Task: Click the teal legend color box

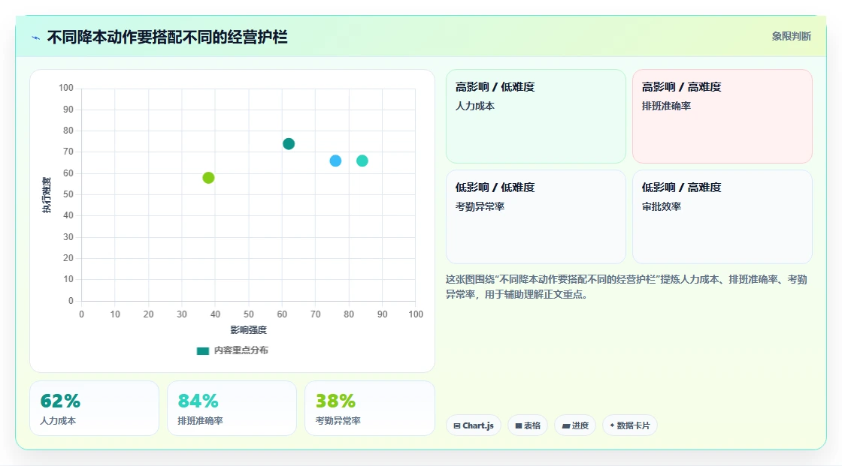Action: click(203, 351)
